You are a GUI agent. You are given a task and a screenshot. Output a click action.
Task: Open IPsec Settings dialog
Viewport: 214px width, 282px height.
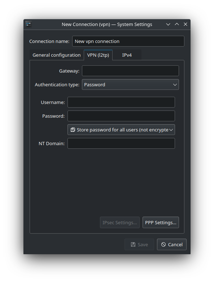click(120, 222)
